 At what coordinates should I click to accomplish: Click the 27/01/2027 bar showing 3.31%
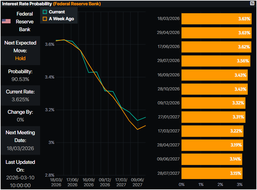(213, 117)
